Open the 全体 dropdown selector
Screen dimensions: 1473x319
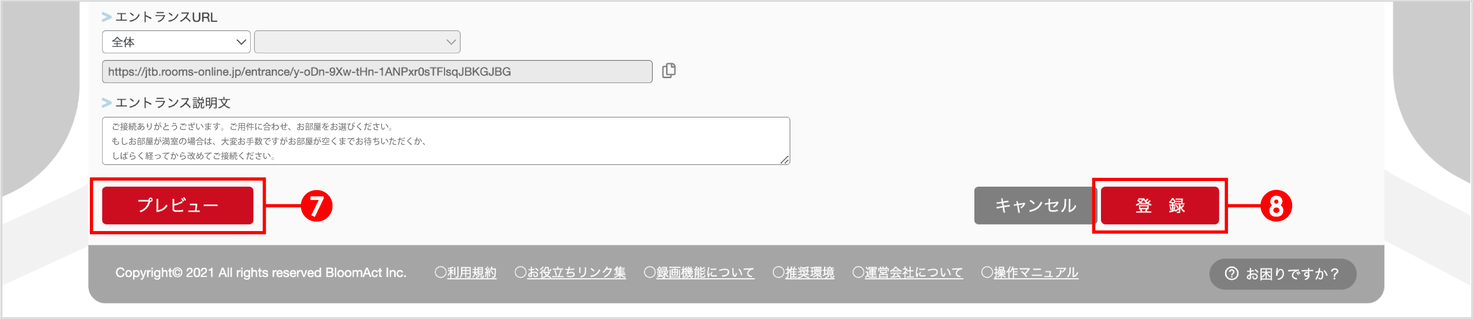pyautogui.click(x=175, y=41)
